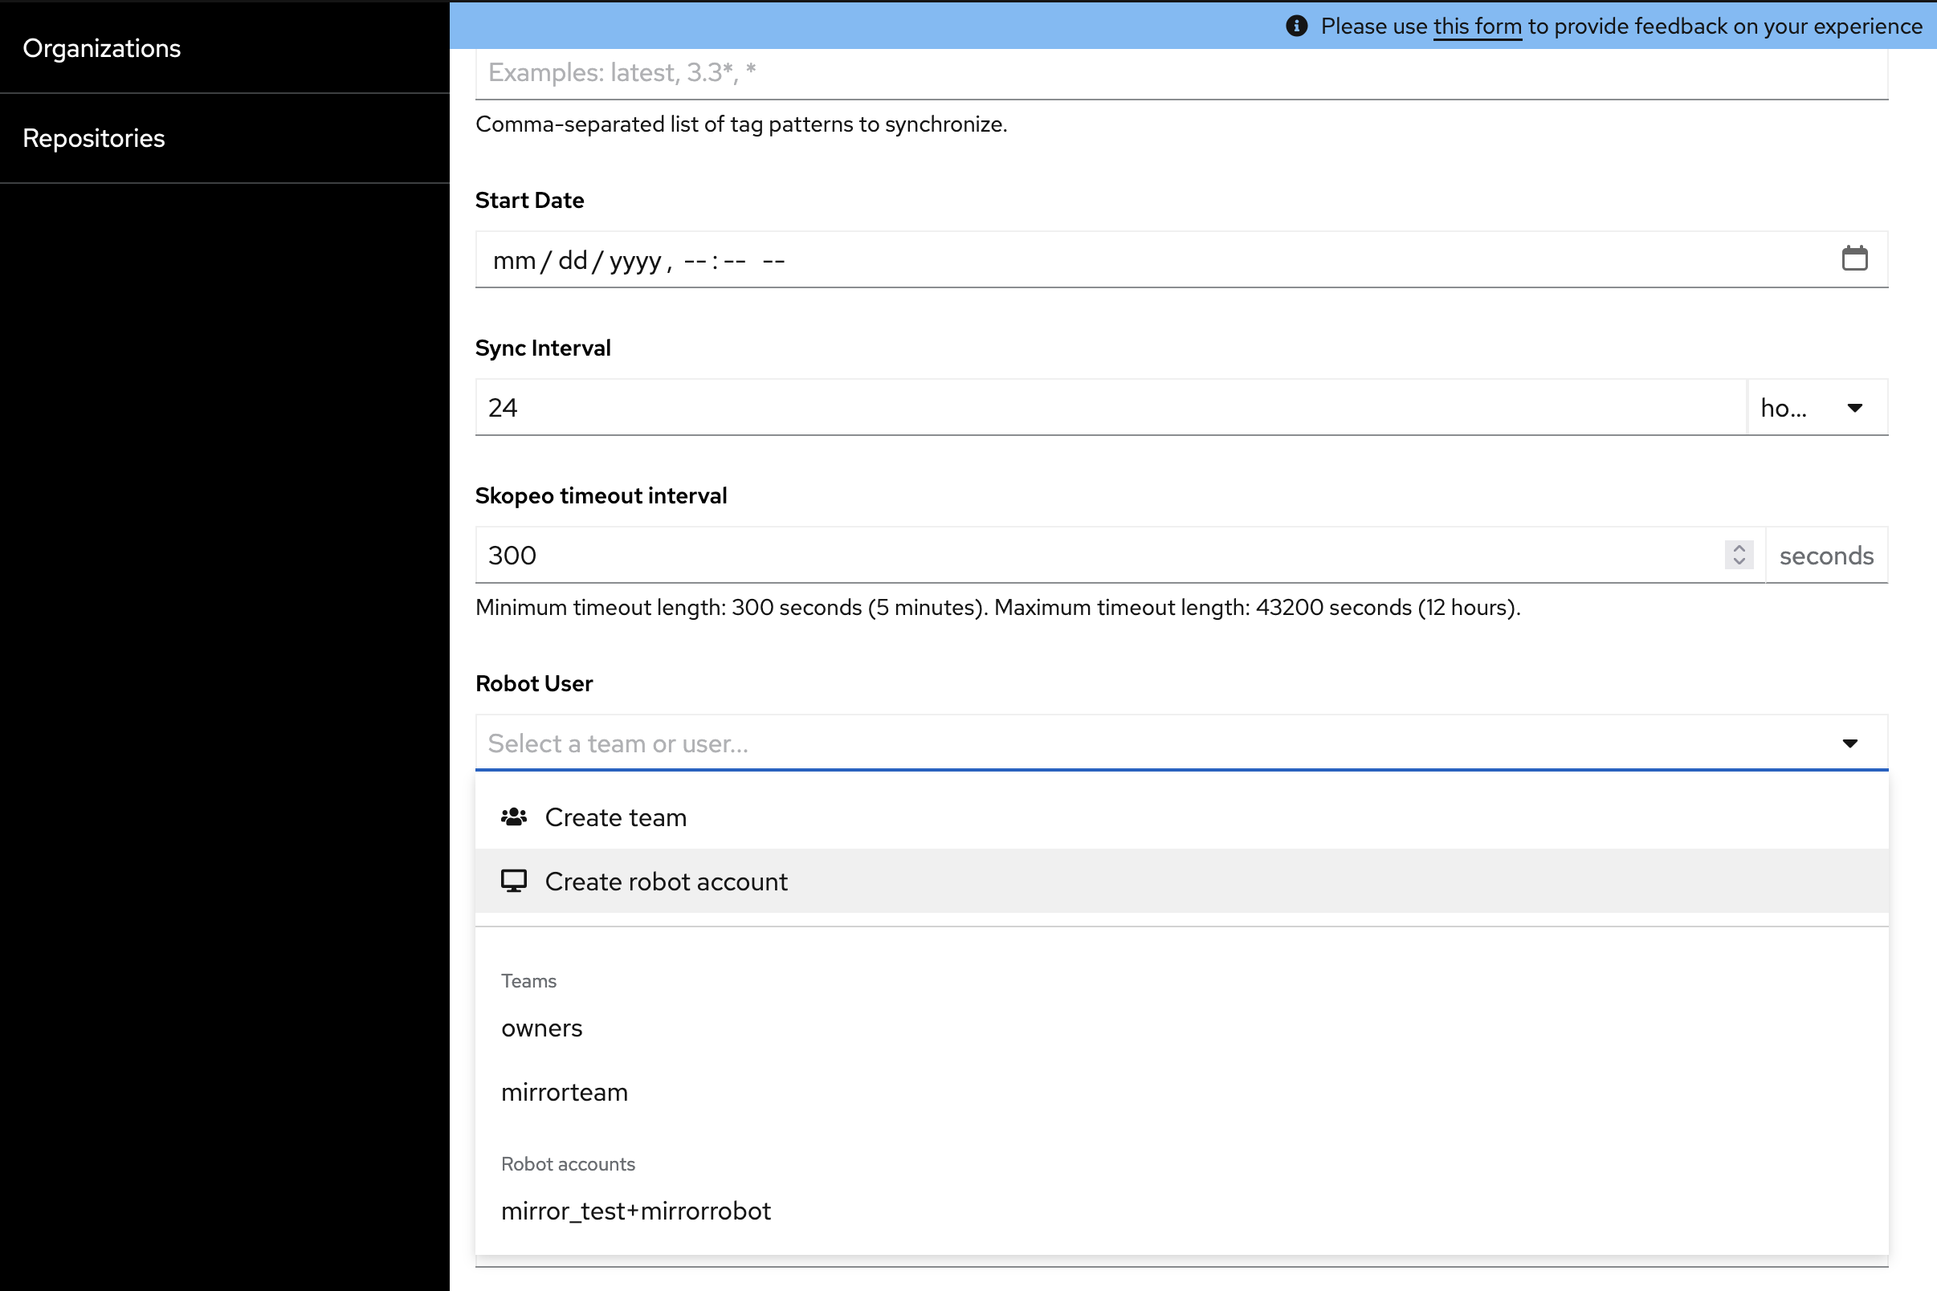Select the mirrorteam team

pos(565,1092)
